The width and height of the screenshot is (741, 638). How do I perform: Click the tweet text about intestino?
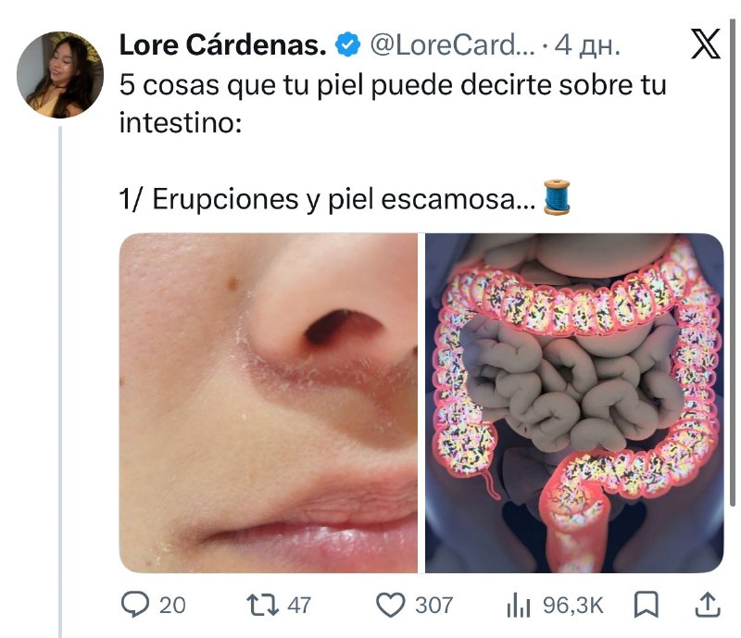(393, 104)
